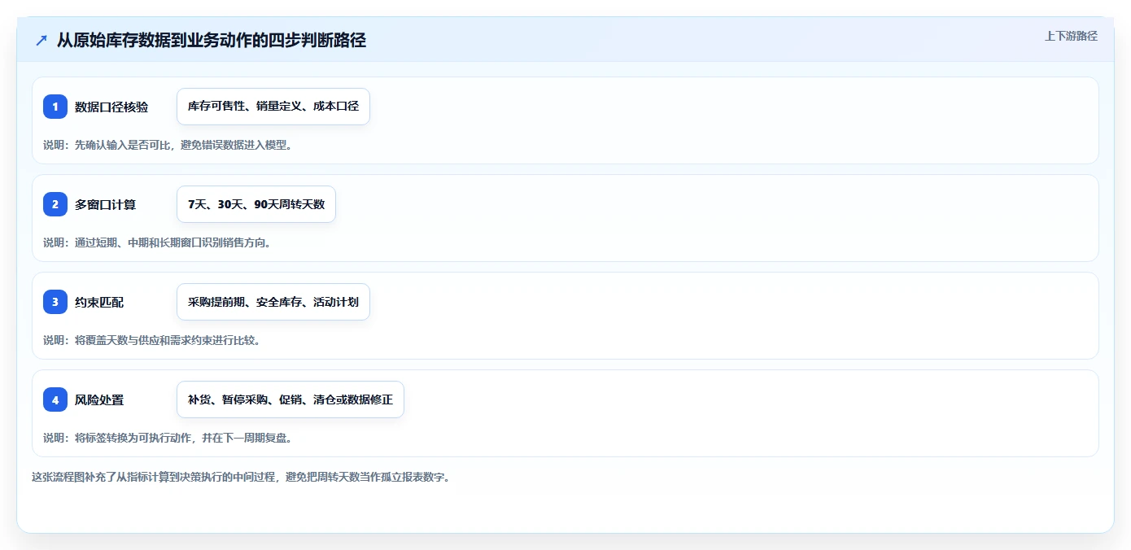Click the step 1 number badge
This screenshot has height=550, width=1131.
(55, 107)
